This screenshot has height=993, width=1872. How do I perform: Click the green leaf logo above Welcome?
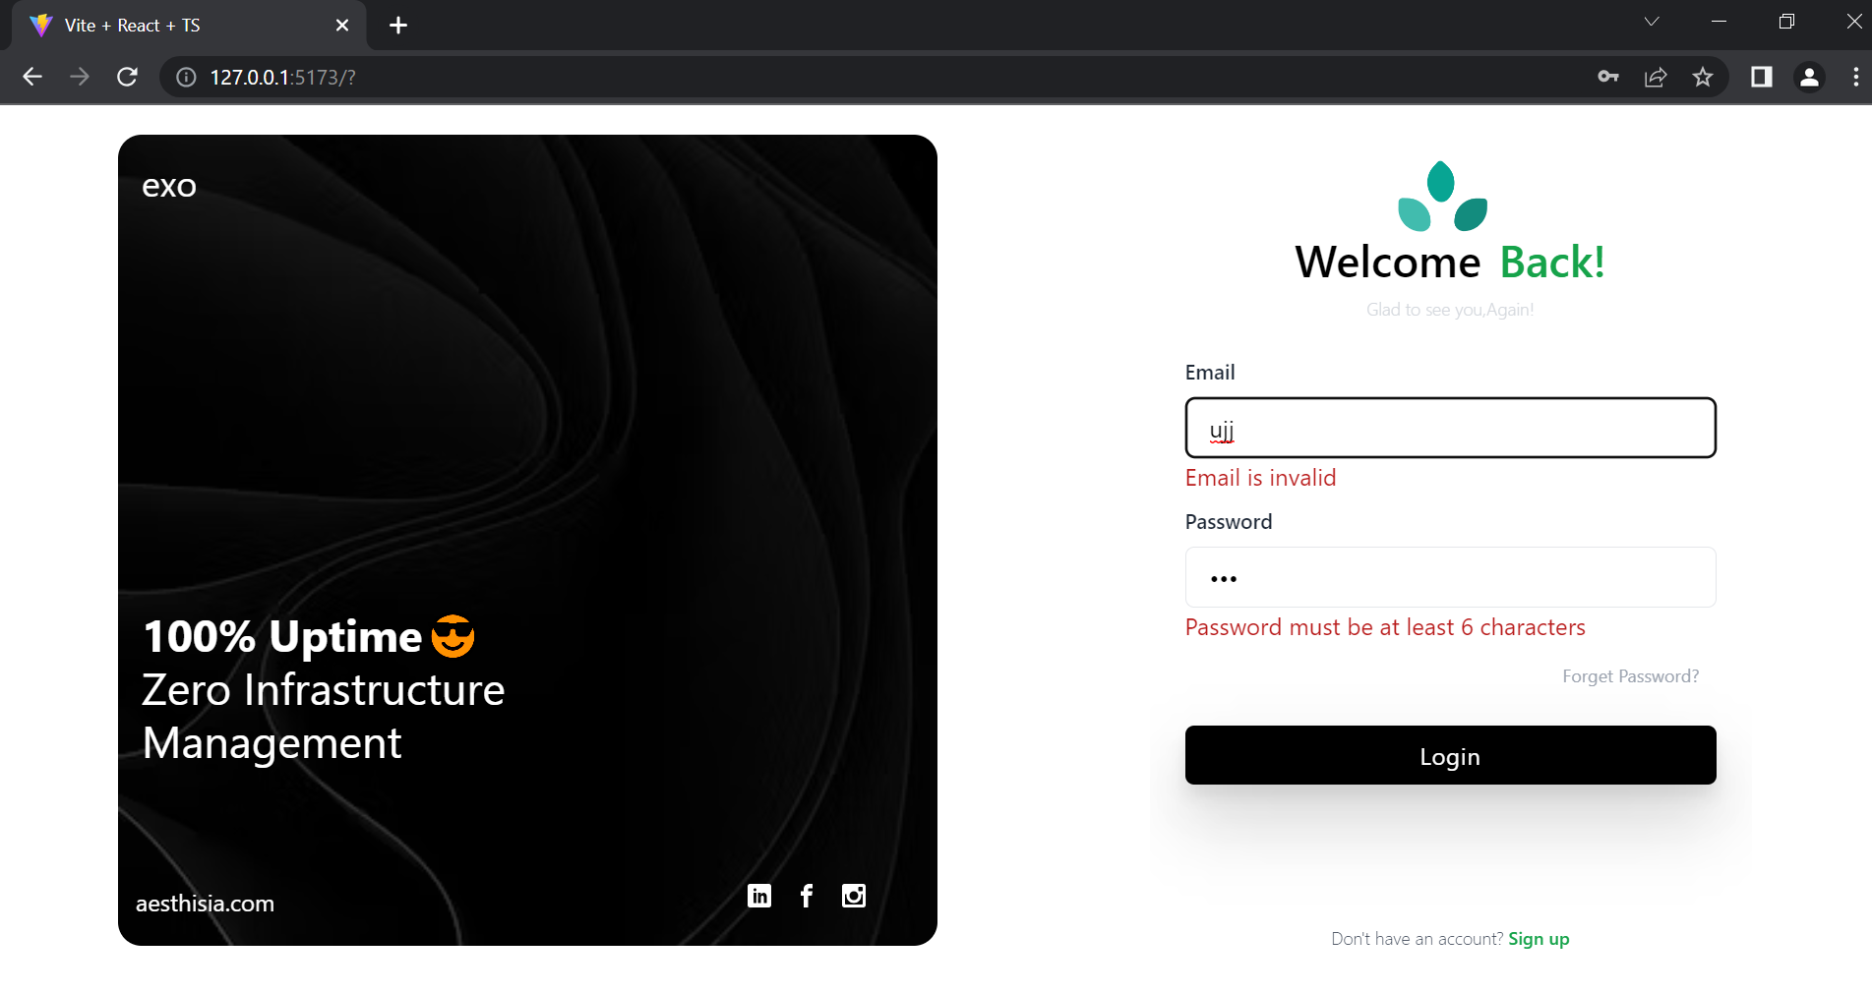coord(1443,197)
